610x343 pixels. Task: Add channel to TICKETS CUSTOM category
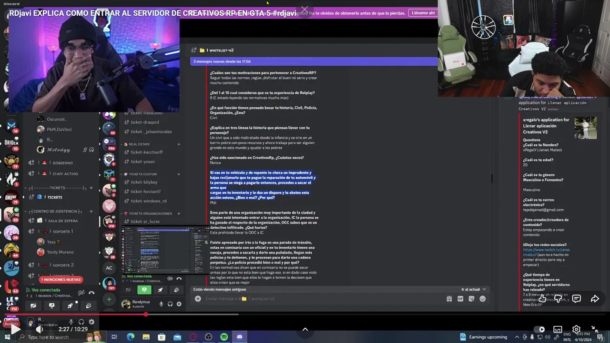179,174
